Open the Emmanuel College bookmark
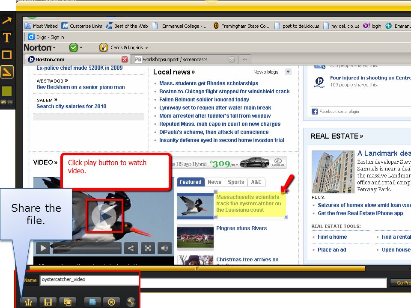411x308 pixels. pyautogui.click(x=180, y=26)
